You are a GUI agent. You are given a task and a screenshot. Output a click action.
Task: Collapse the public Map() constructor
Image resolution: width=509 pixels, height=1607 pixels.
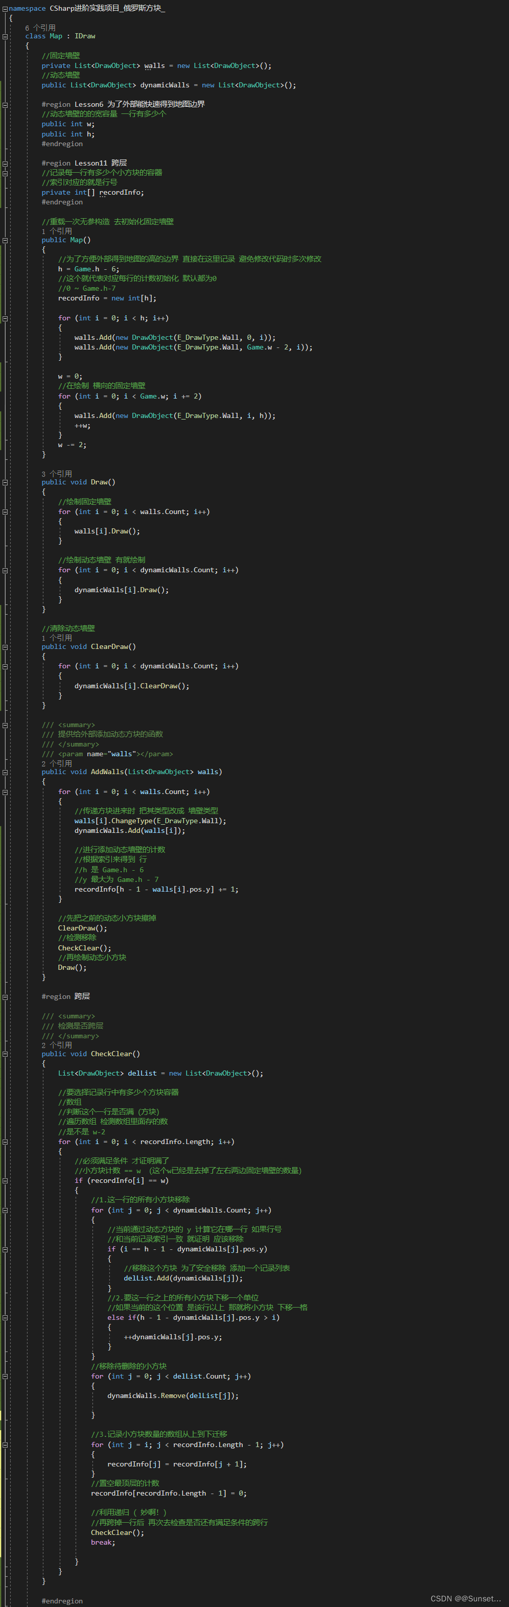point(5,240)
